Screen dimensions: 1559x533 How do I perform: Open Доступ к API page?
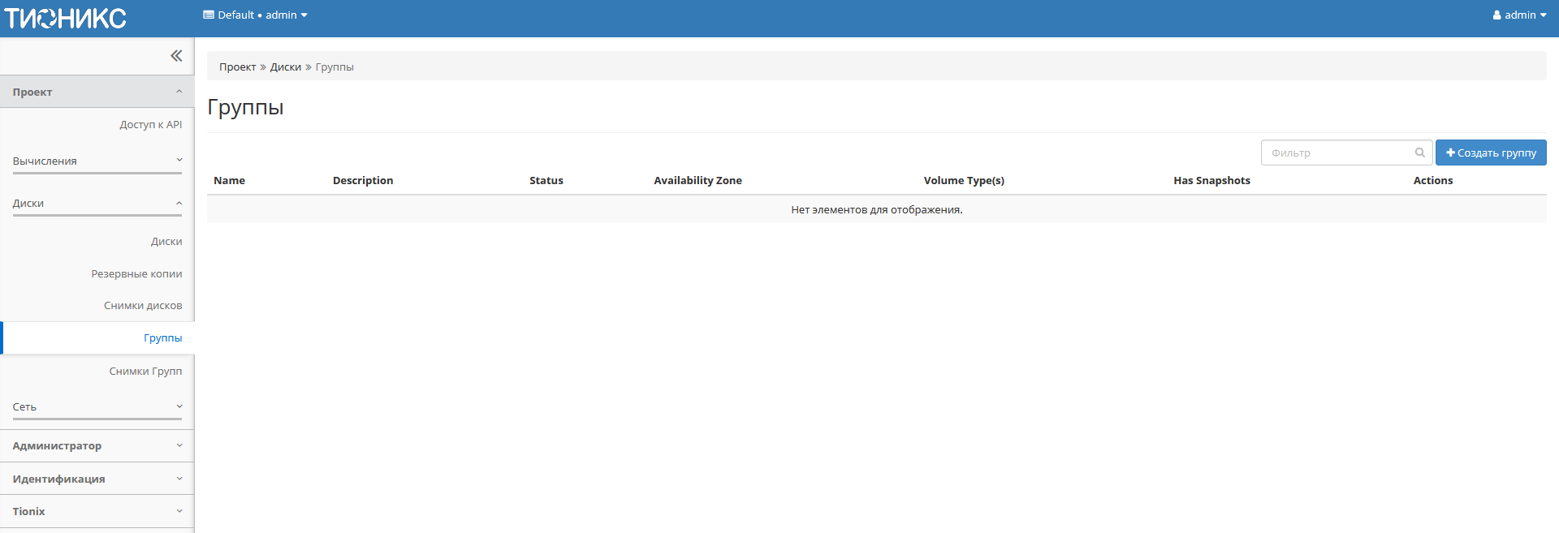[x=150, y=125]
